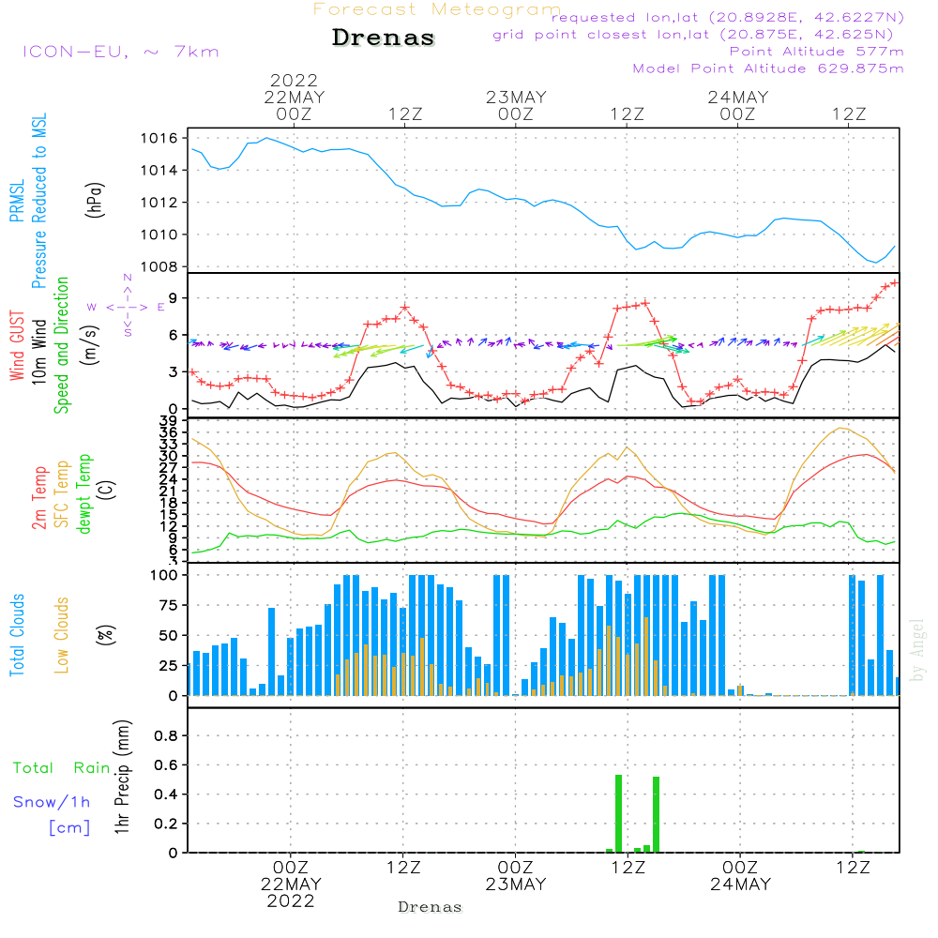Click the 'Forecast Meteogram' heading text
Screen dimensions: 938x938
(x=437, y=9)
